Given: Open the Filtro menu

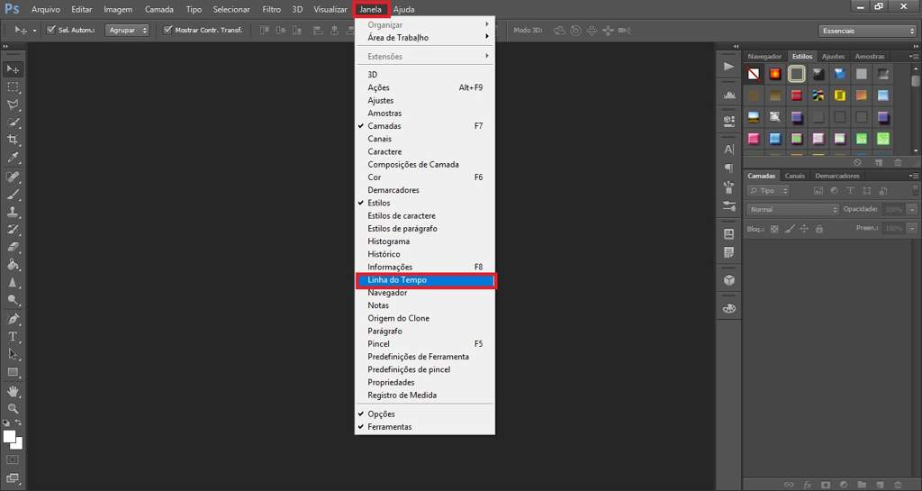Looking at the screenshot, I should [x=271, y=9].
